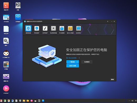Open the orange folder icon in taskbar
The width and height of the screenshot is (137, 103).
(28, 101)
